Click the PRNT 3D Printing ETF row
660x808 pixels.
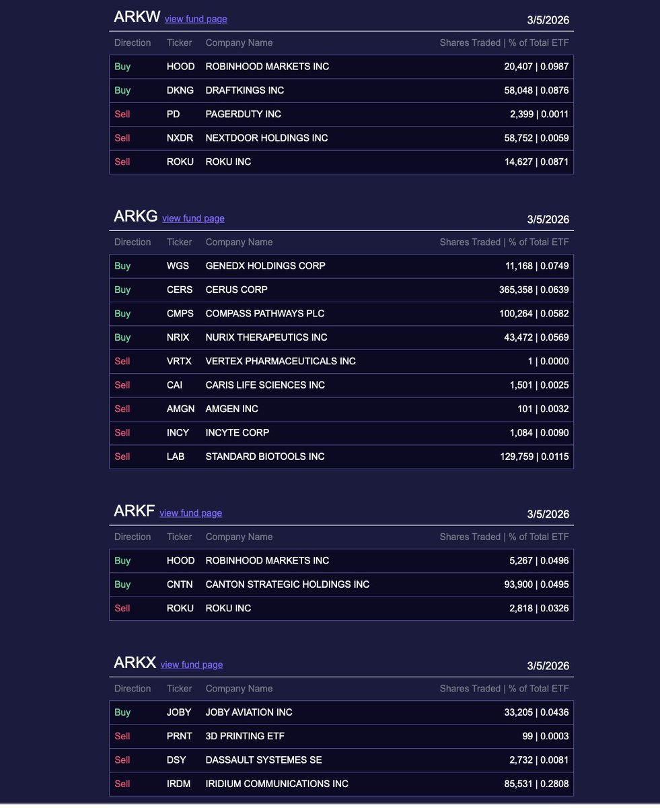[341, 736]
